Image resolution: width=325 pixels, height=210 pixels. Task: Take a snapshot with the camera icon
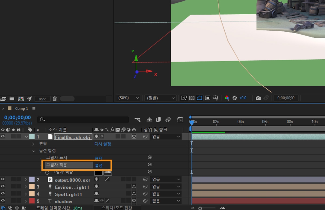(258, 98)
